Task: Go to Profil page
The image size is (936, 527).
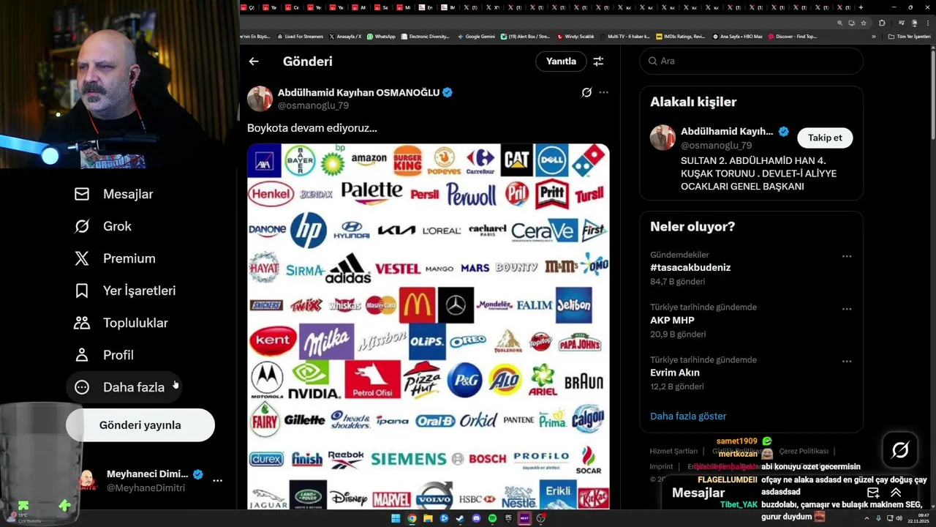Action: point(104,355)
